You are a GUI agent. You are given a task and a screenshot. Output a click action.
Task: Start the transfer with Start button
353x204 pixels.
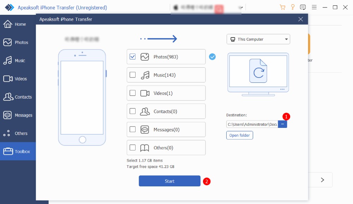(x=169, y=181)
